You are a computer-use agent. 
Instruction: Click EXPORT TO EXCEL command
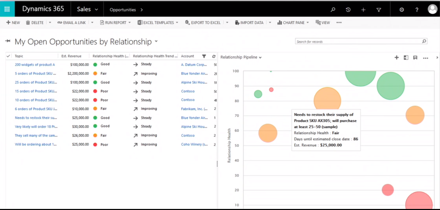click(203, 22)
